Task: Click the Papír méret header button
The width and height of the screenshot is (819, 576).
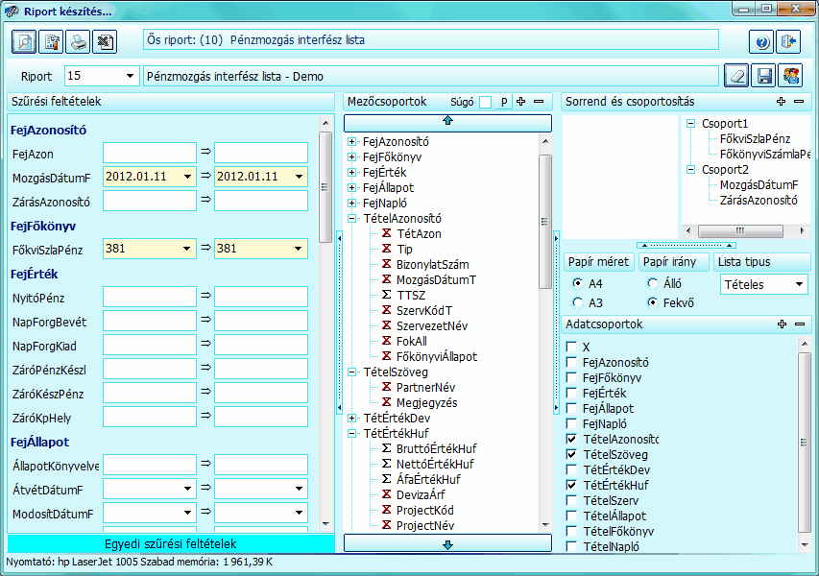Action: [598, 262]
